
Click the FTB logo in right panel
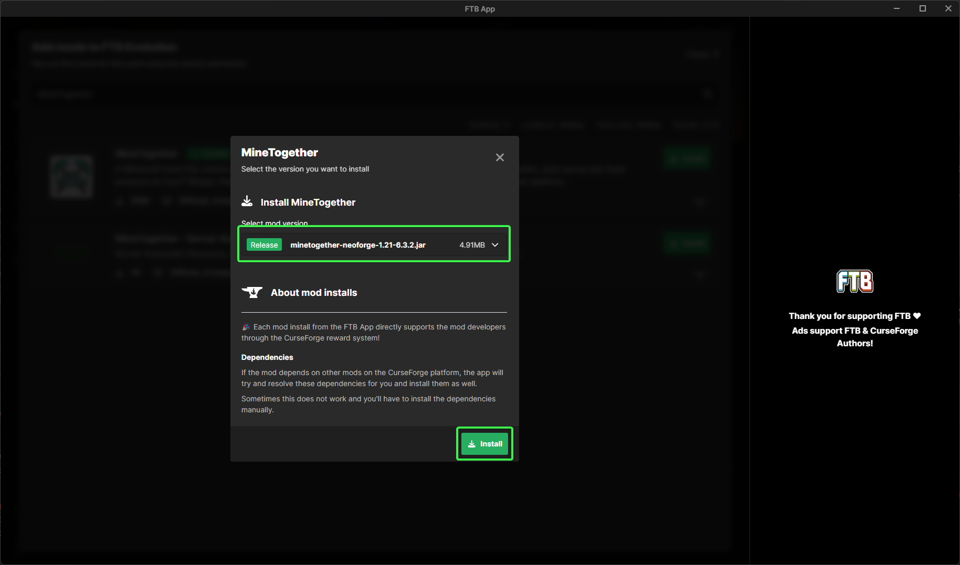click(854, 281)
